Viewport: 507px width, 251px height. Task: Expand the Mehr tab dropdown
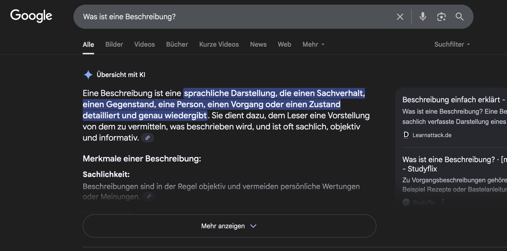(x=313, y=45)
